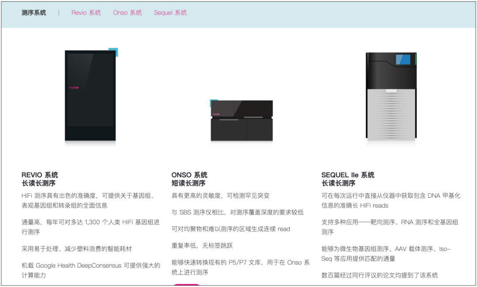Click the REVIO 系统 heading
The image size is (477, 287).
[40, 175]
